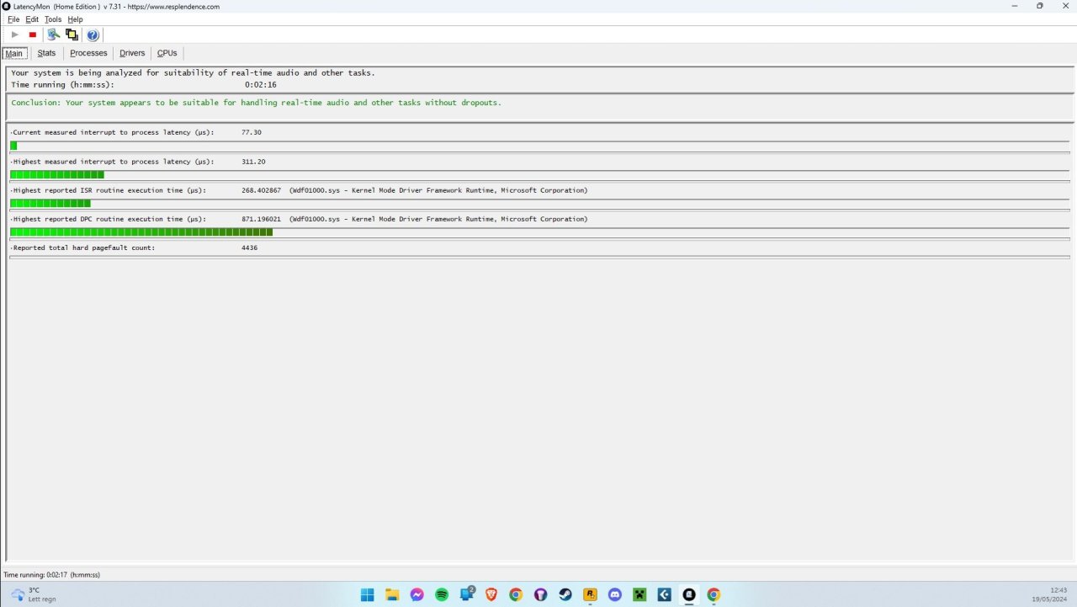Switch to the Stats tab
This screenshot has height=607, width=1077.
tap(46, 53)
